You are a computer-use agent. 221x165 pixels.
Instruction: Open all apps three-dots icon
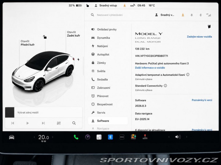point(122,137)
